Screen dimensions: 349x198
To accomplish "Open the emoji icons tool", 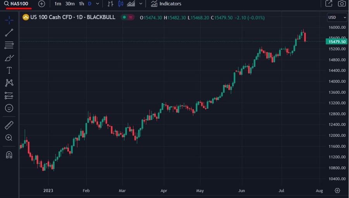I will pos(9,108).
